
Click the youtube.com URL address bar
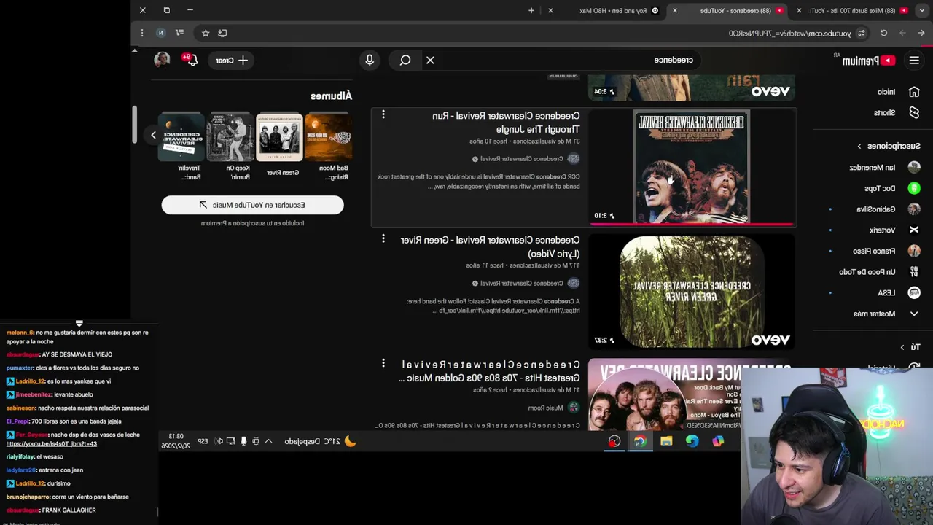pyautogui.click(x=790, y=34)
